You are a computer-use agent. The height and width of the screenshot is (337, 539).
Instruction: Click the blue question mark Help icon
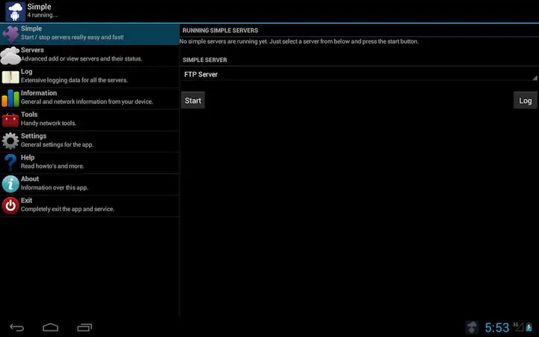[10, 163]
